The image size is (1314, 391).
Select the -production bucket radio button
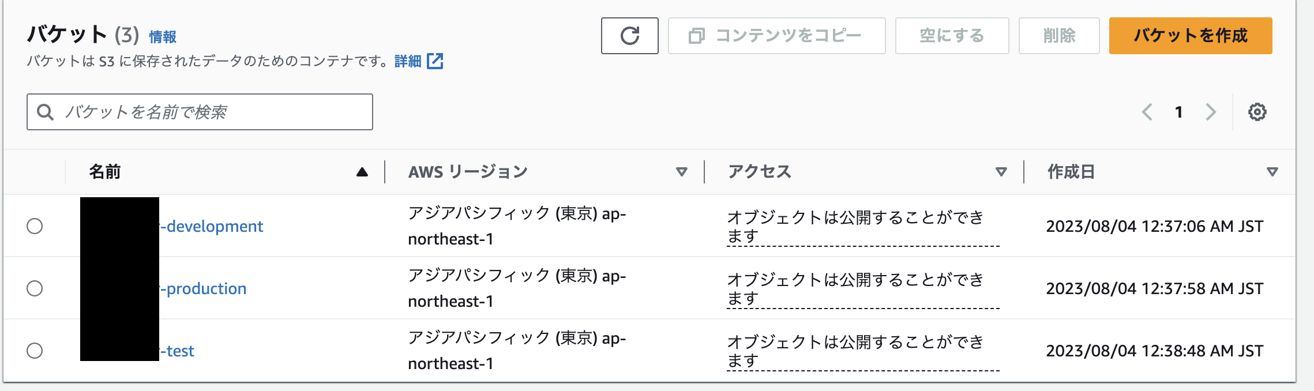pyautogui.click(x=36, y=288)
